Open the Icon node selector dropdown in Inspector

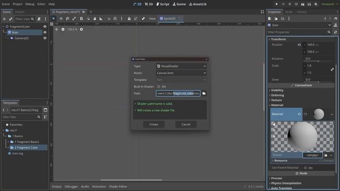click(x=300, y=25)
